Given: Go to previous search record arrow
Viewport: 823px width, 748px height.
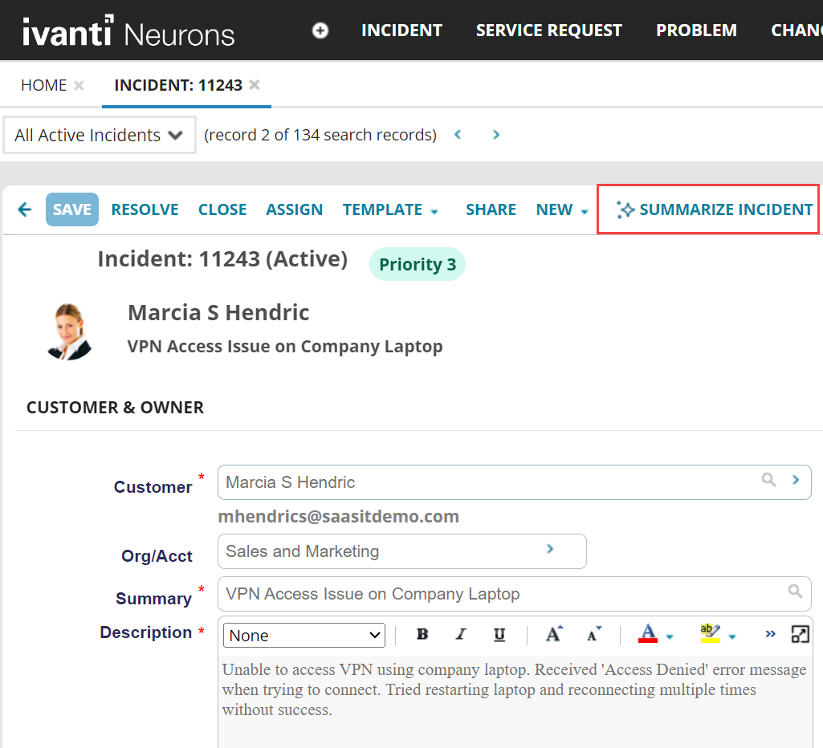Looking at the screenshot, I should pos(458,135).
